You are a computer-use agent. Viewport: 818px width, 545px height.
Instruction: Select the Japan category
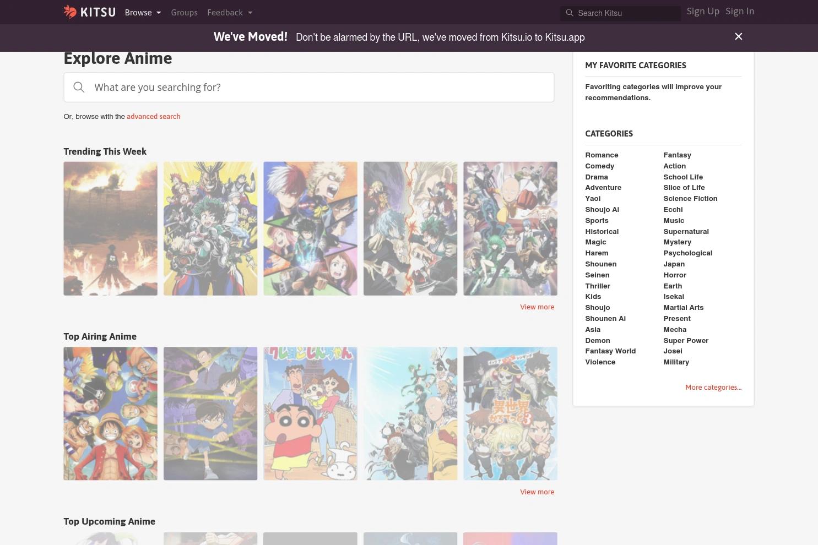(x=674, y=264)
